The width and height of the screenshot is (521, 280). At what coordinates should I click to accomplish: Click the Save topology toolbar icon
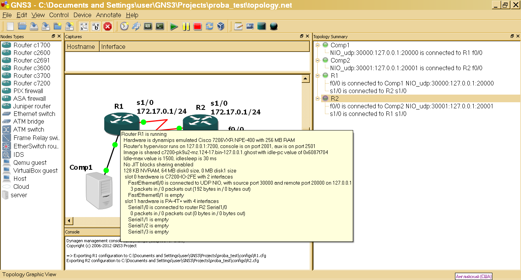(x=34, y=26)
